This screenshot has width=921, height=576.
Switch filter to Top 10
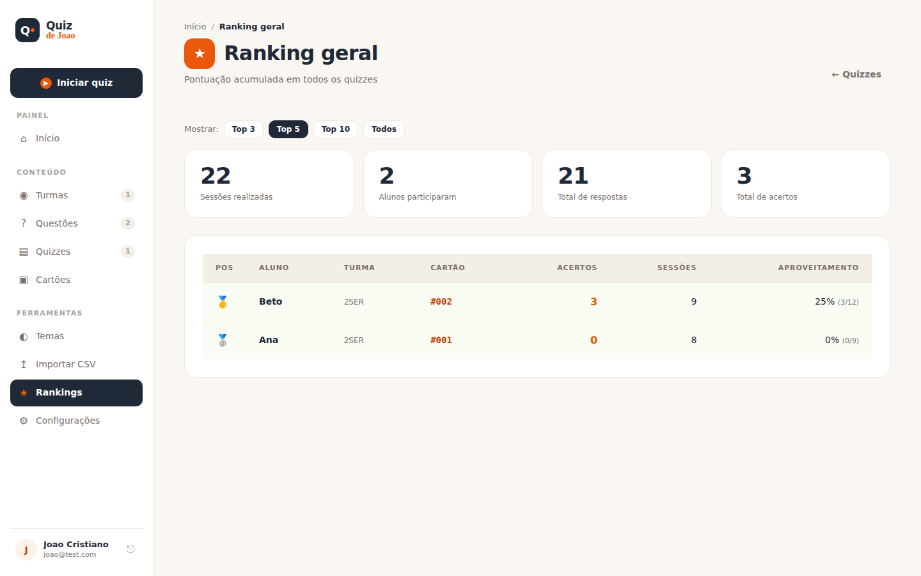click(x=336, y=129)
